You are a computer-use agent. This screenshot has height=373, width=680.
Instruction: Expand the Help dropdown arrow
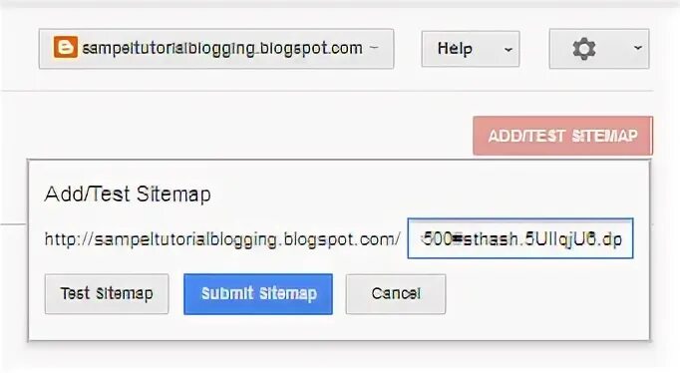click(x=508, y=50)
